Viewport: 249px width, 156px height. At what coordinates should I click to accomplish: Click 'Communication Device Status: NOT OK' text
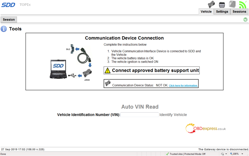click(140, 85)
